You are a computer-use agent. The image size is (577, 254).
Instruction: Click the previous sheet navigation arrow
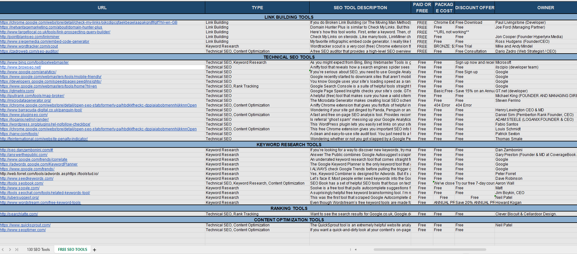point(3,250)
